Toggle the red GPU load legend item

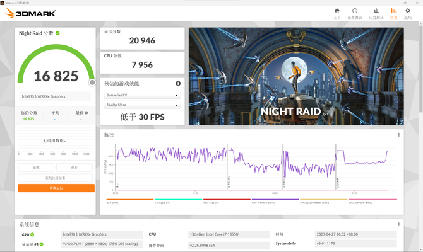[x=227, y=201]
